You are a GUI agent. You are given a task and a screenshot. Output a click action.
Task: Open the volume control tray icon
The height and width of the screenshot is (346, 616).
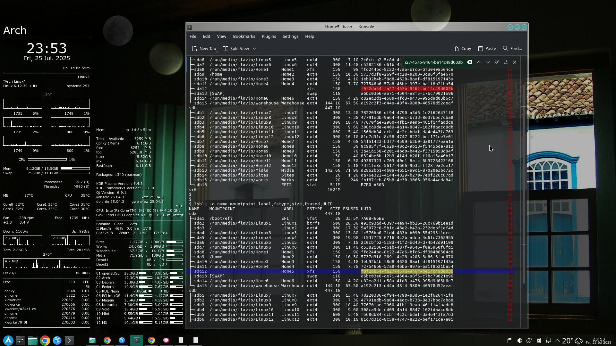click(x=519, y=341)
